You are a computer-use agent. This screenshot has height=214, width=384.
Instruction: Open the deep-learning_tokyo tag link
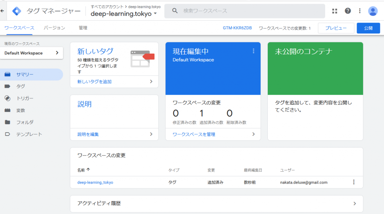(x=95, y=182)
